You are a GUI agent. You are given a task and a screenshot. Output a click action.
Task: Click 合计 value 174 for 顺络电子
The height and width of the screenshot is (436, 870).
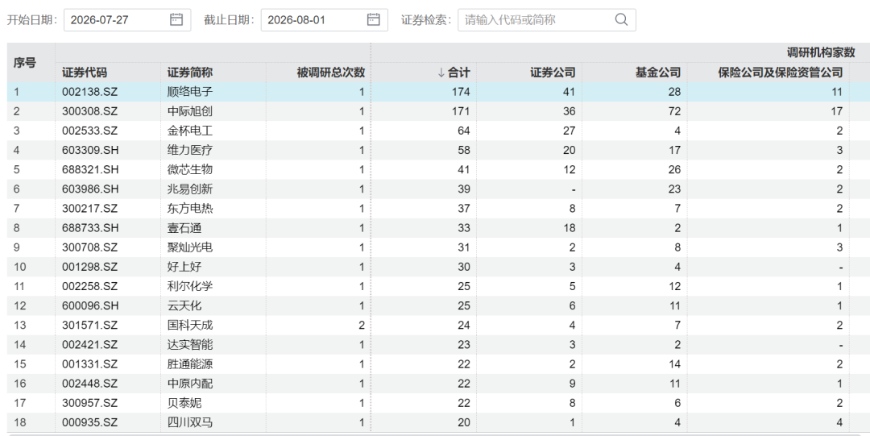pyautogui.click(x=461, y=92)
